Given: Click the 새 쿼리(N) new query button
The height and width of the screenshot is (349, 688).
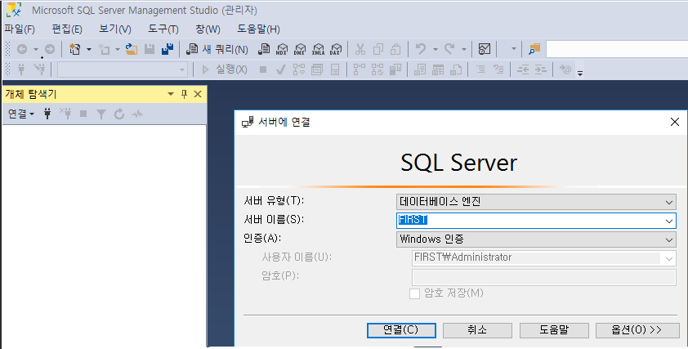Looking at the screenshot, I should [x=217, y=49].
